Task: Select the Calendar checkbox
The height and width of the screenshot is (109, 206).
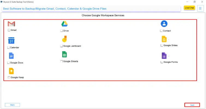Action: pyautogui.click(x=9, y=47)
